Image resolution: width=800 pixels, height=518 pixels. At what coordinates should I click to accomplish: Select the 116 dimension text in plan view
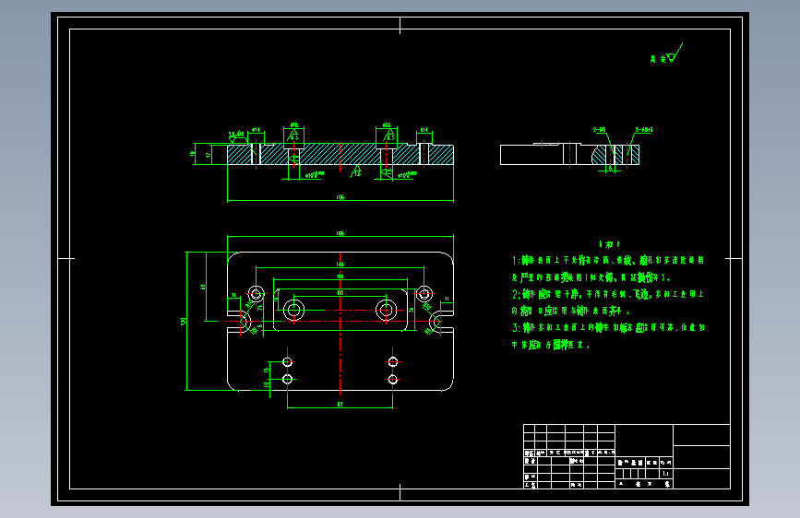coord(340,277)
